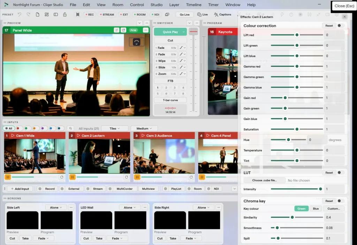Open the File menu

tap(73, 5)
